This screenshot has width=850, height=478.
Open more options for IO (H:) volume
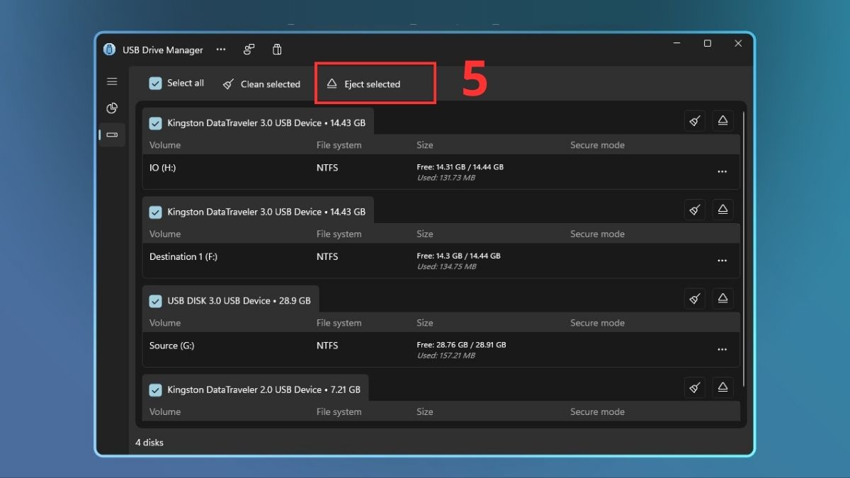click(722, 171)
